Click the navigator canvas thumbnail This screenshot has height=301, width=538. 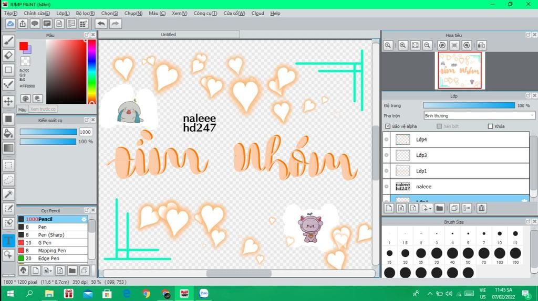point(460,71)
